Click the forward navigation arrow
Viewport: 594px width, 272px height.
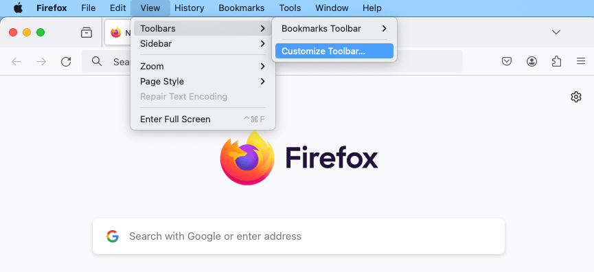(41, 62)
